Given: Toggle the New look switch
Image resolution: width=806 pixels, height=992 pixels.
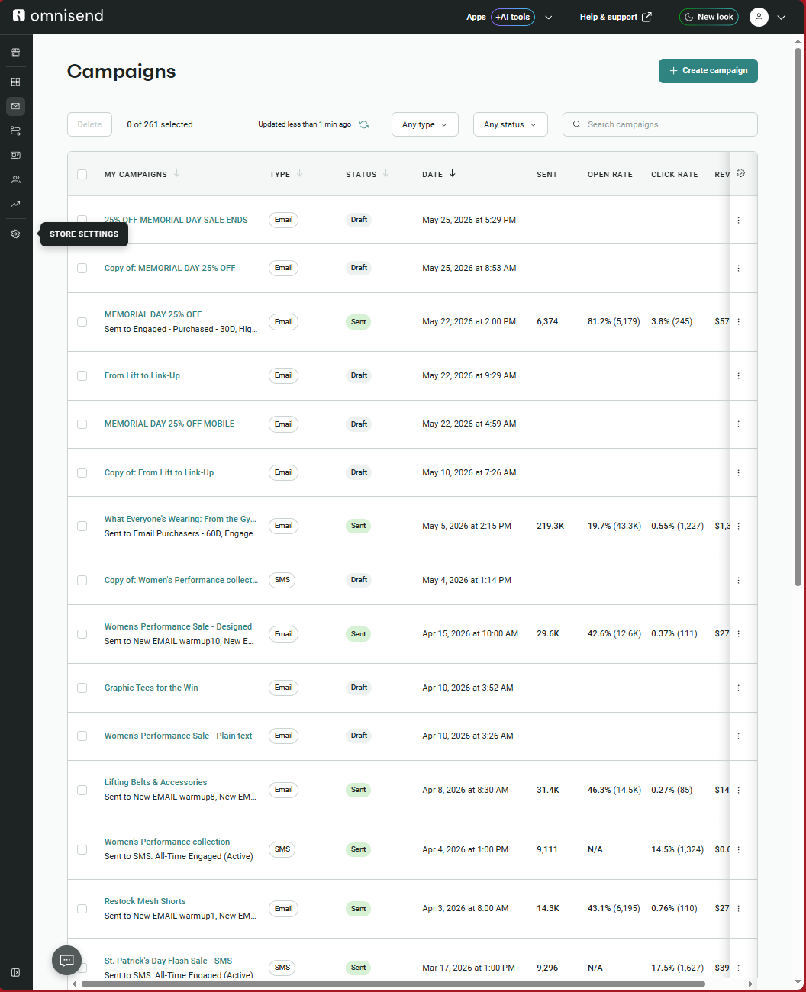Looking at the screenshot, I should pyautogui.click(x=709, y=17).
